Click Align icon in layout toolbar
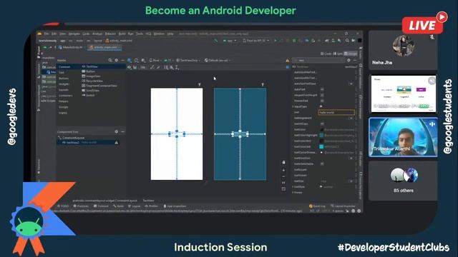The width and height of the screenshot is (458, 257). click(x=172, y=67)
